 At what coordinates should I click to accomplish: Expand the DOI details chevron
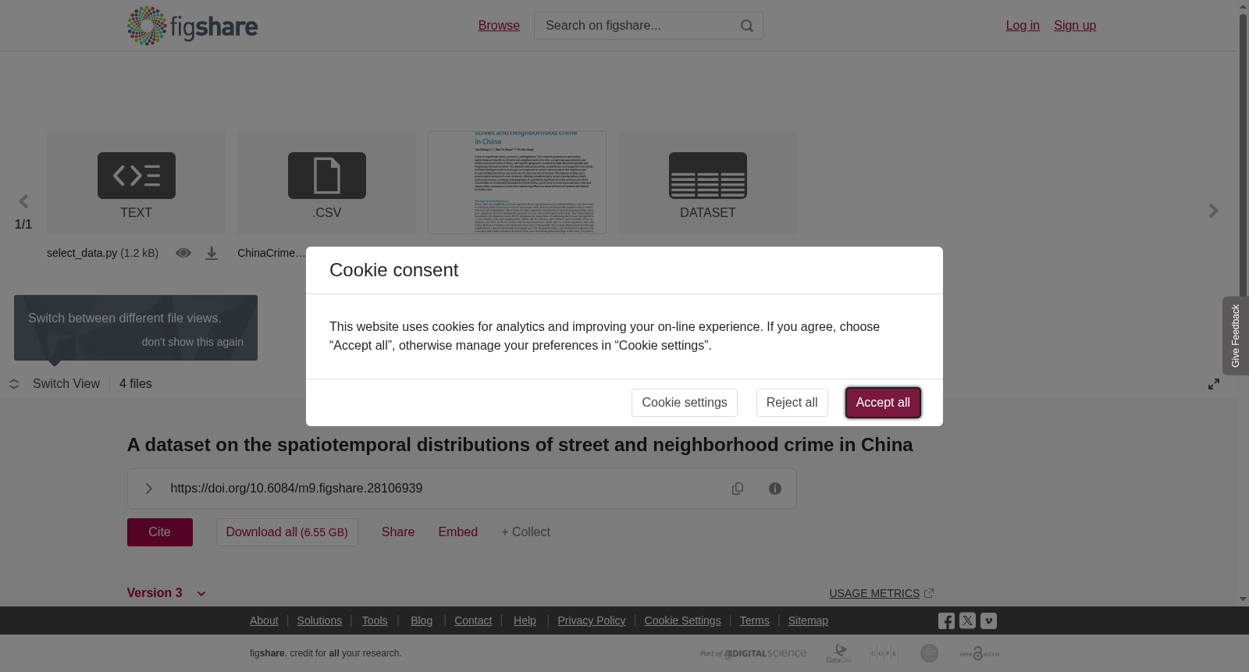point(148,489)
